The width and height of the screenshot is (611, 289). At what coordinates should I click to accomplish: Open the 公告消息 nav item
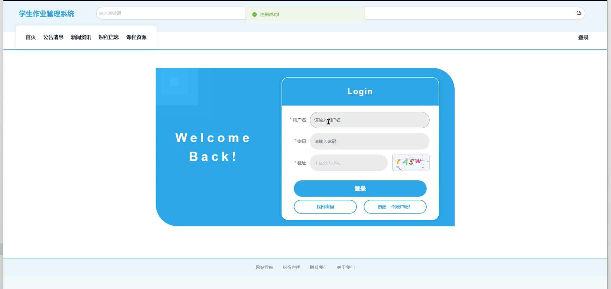[53, 37]
